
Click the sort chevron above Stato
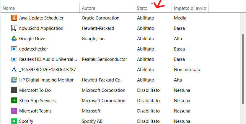pos(152,4)
